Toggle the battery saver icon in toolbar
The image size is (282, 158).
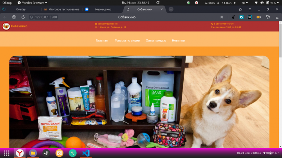258,17
